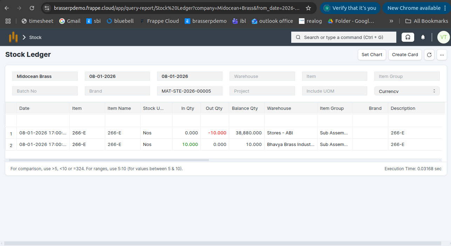Open the Warehouse filter field
451x246 pixels.
[x=262, y=77]
